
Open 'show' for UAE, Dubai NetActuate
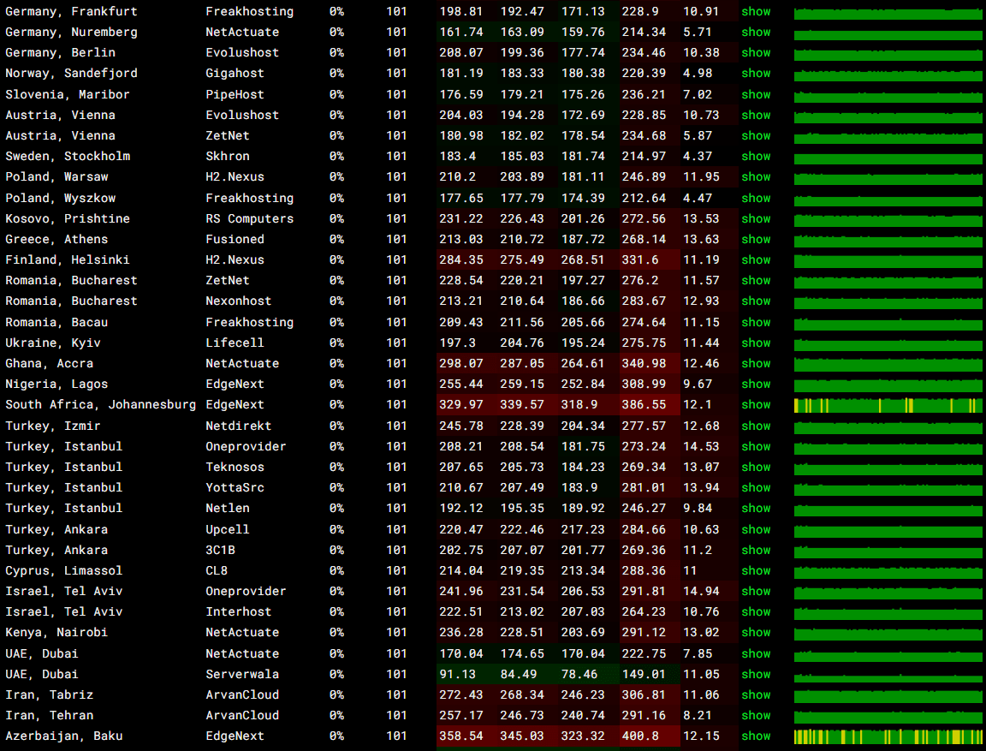(756, 653)
